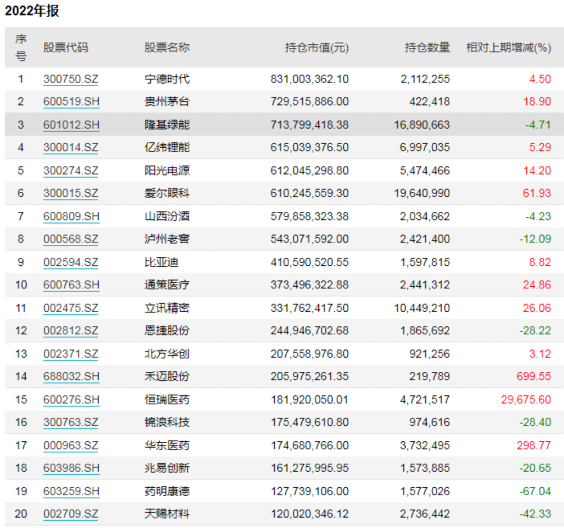564x528 pixels.
Task: Open stock code link 688032.SH
Action: coord(71,376)
